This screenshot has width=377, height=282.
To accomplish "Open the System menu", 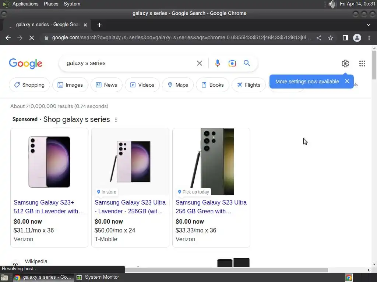I will tap(72, 4).
